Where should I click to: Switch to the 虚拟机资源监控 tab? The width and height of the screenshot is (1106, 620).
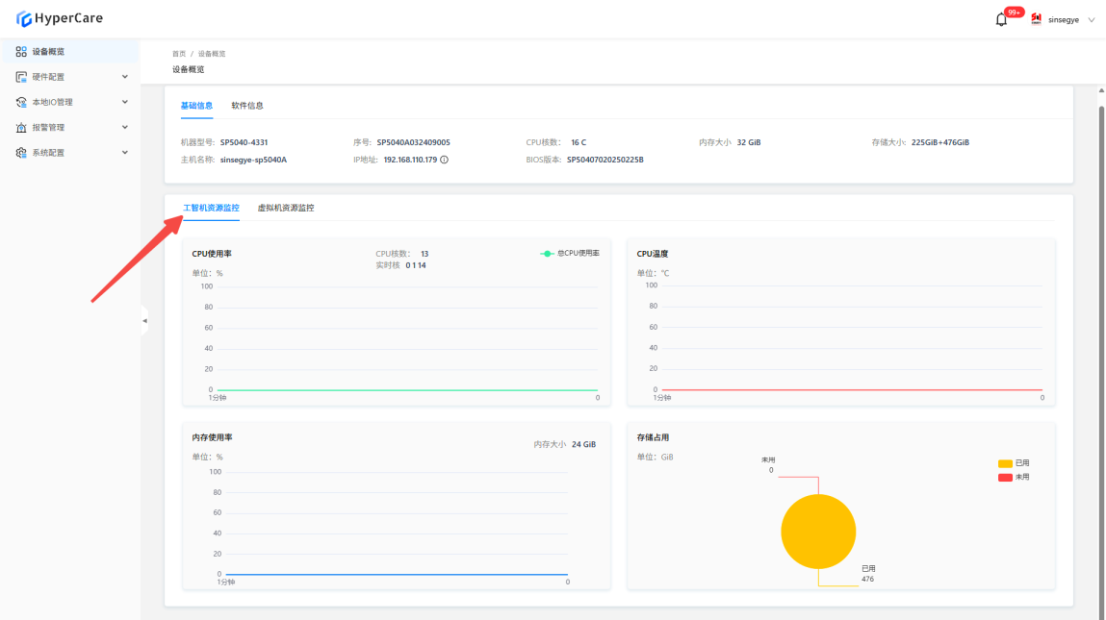click(286, 208)
